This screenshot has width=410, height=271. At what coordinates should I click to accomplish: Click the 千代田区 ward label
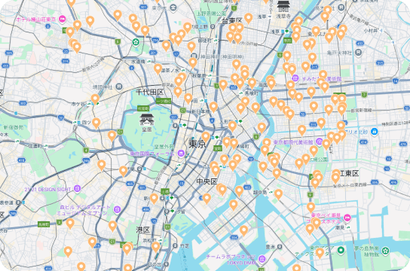point(150,92)
